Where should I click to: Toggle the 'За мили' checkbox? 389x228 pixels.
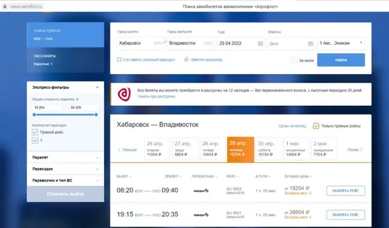(294, 60)
